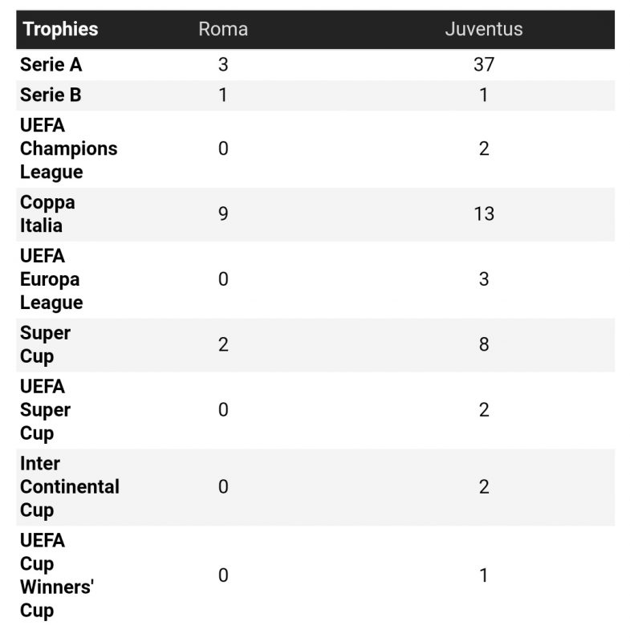This screenshot has width=630, height=642.
Task: Click the Juventus value 8 in table
Action: coord(483,345)
